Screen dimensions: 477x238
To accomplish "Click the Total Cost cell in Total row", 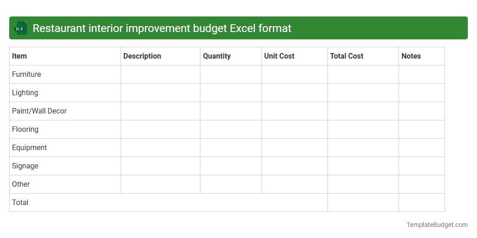I will (363, 202).
